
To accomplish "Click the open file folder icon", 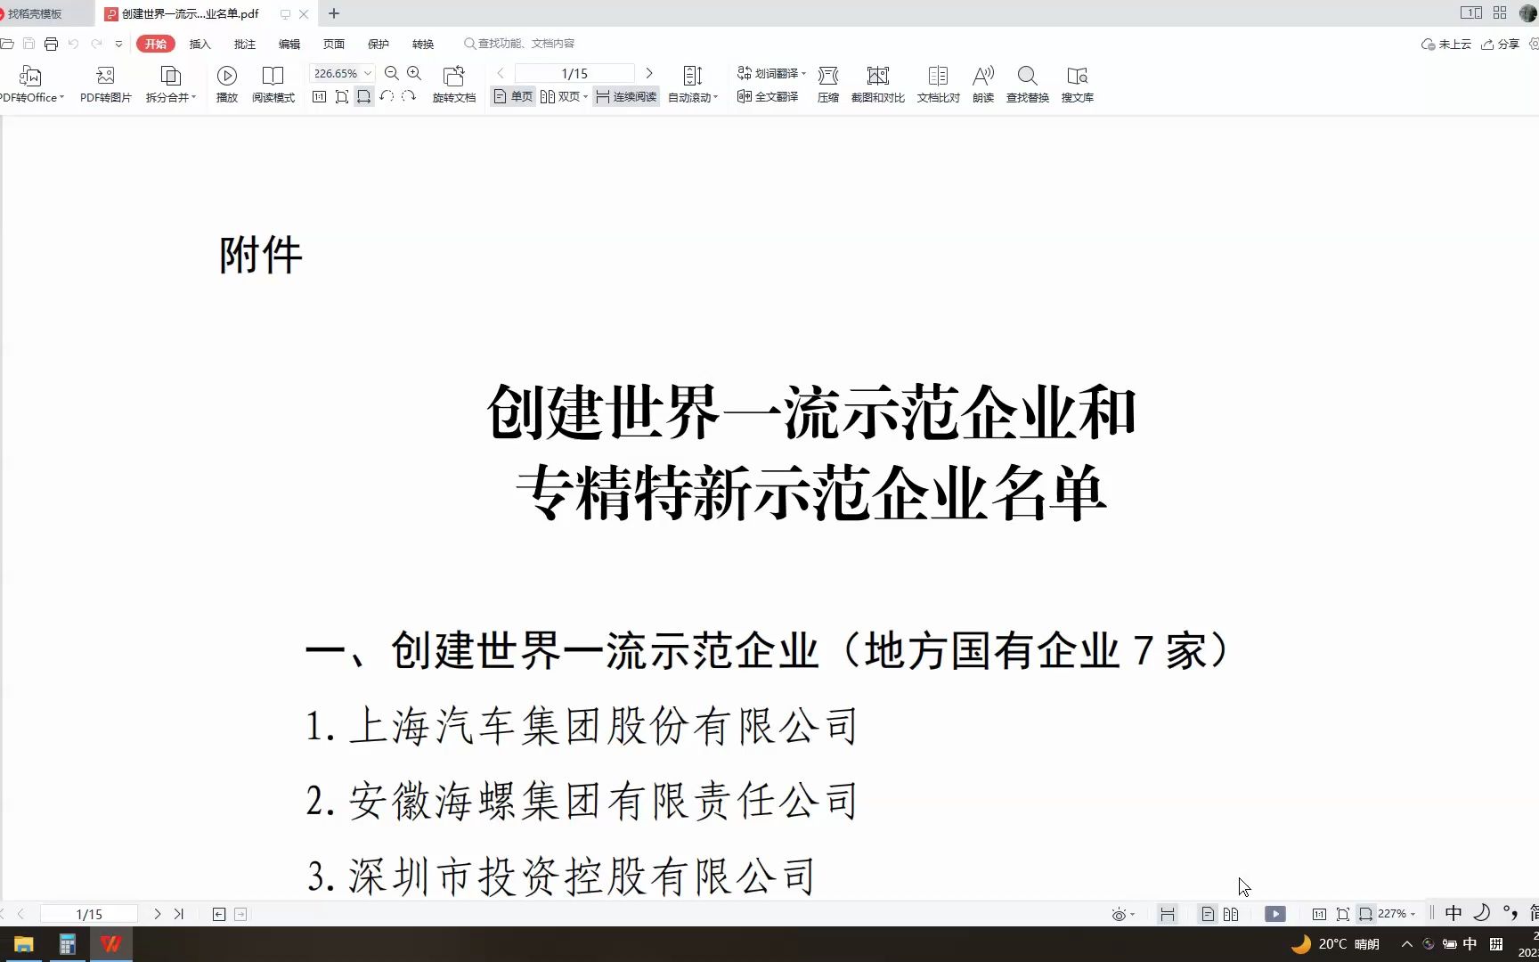I will [x=7, y=44].
